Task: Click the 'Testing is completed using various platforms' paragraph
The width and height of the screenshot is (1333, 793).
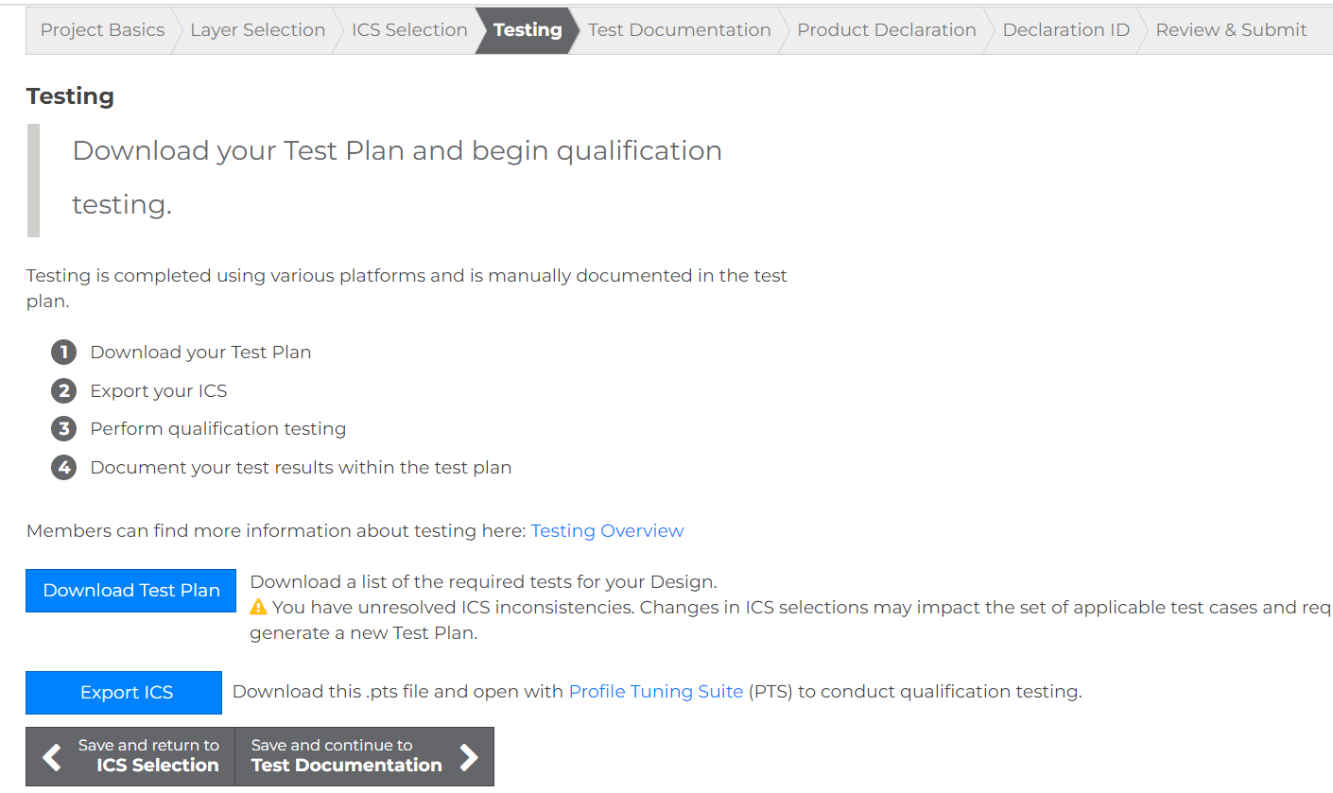Action: point(407,288)
